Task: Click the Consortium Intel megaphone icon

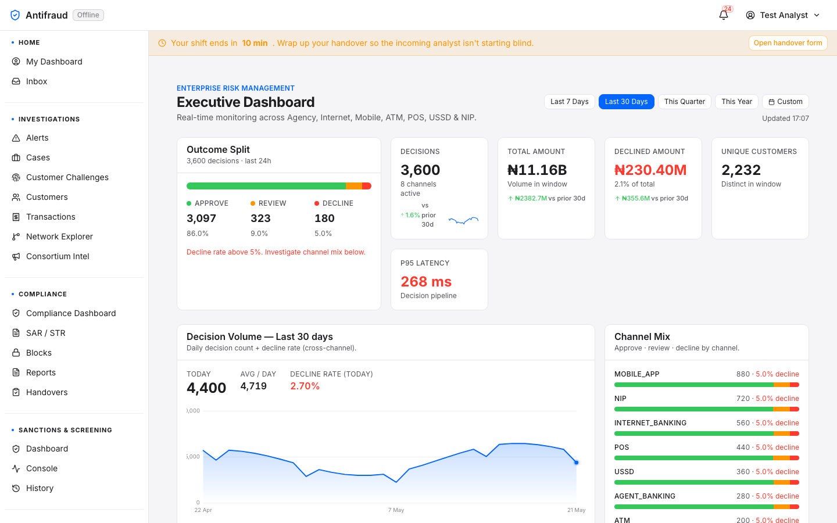Action: pos(16,256)
